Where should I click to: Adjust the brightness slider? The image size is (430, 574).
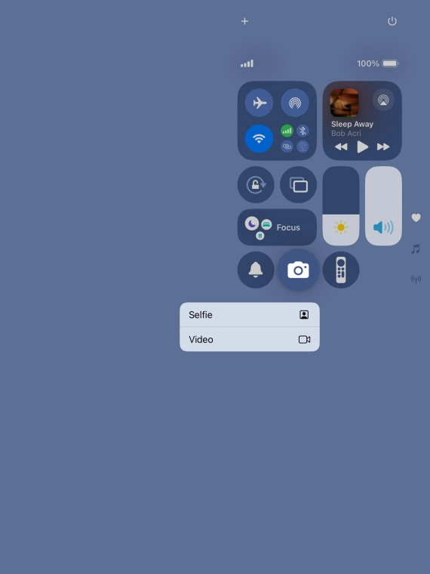[x=341, y=206]
